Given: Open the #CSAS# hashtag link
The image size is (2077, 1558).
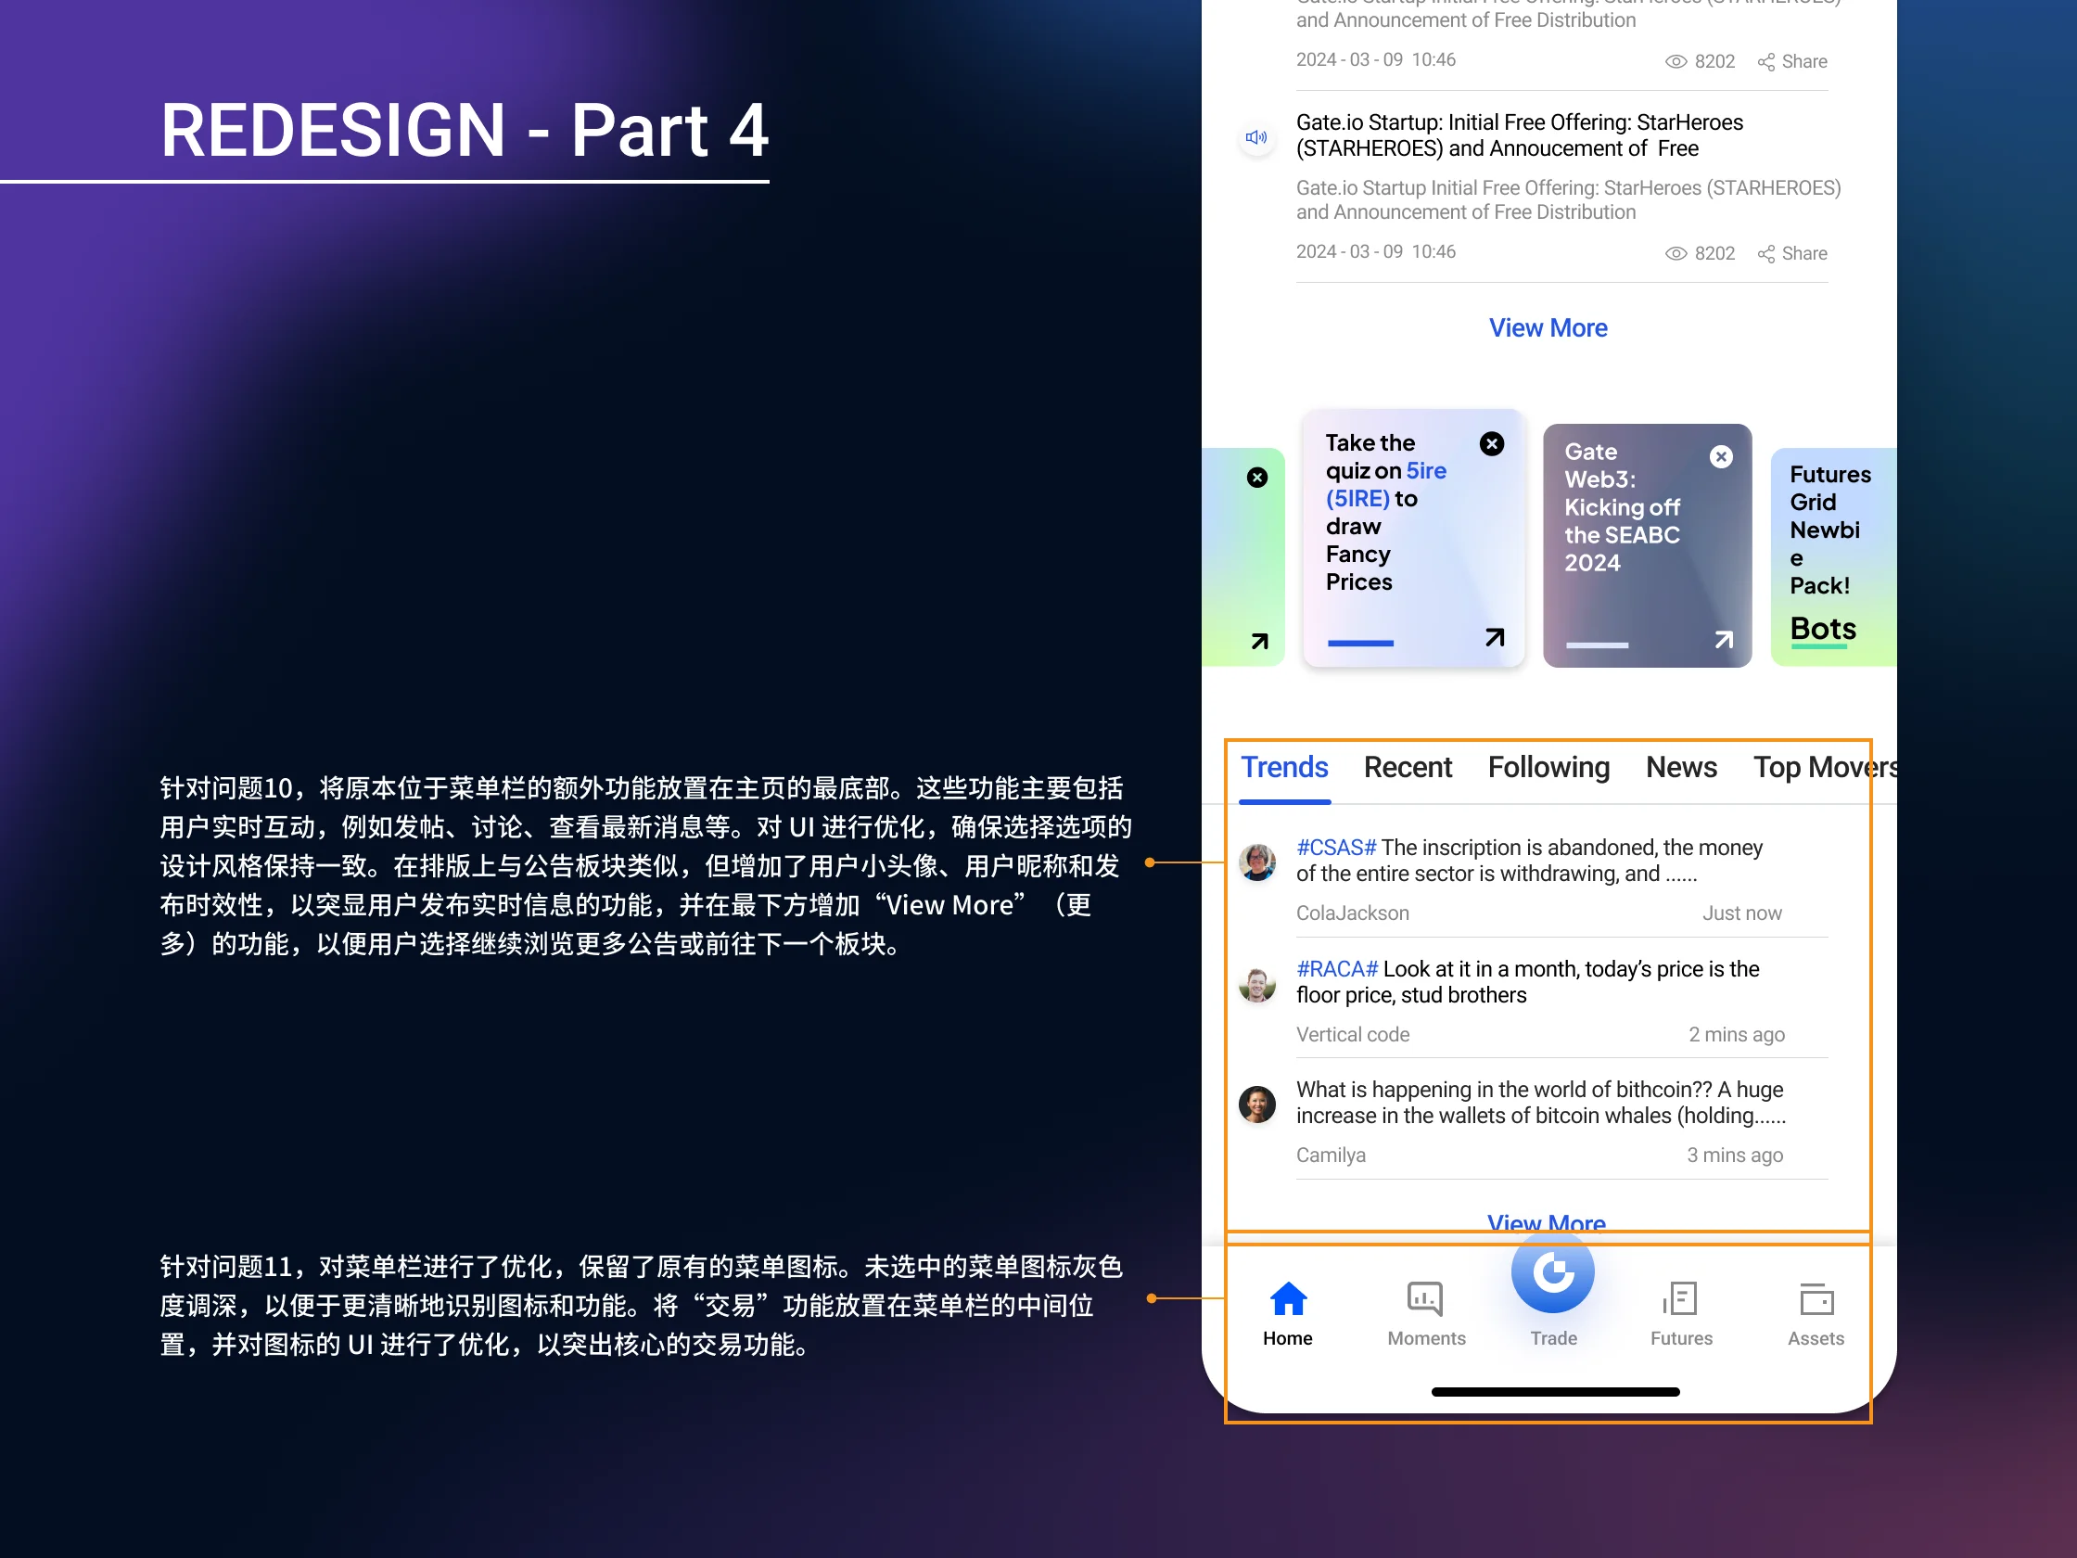Looking at the screenshot, I should [1336, 848].
